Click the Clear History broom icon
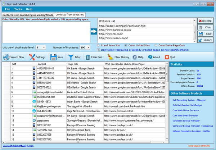Image resolution: width=216 pixels, height=150 pixels. (111, 57)
